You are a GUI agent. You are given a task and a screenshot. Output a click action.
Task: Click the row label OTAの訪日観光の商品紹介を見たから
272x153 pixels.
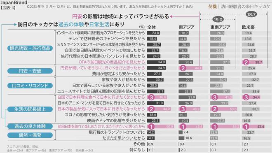coord(112,62)
